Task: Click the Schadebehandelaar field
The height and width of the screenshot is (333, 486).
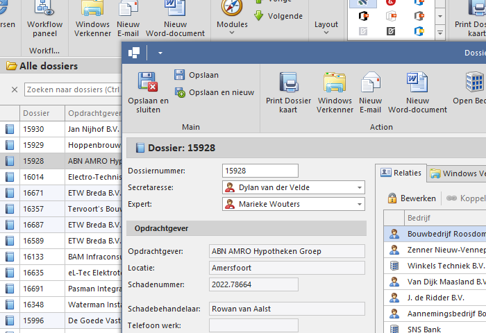Action: click(287, 309)
